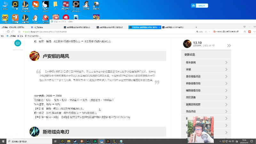Click the blue button in the desktop top-right corner
Screen dimensions: 256x144
click(x=199, y=5)
